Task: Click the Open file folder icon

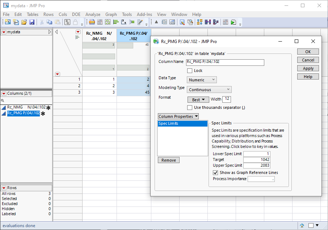Action: (24, 22)
